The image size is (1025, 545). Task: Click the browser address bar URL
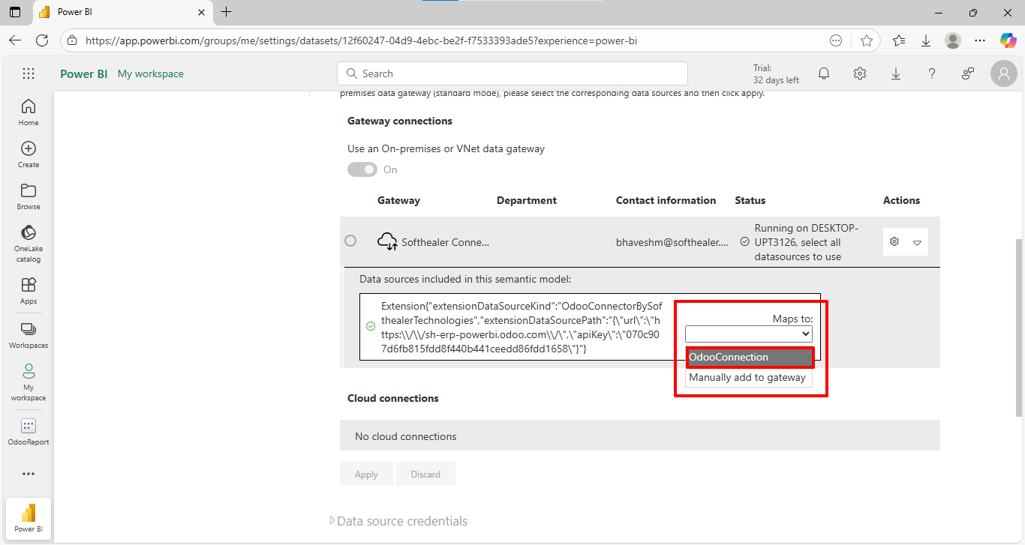pos(362,40)
